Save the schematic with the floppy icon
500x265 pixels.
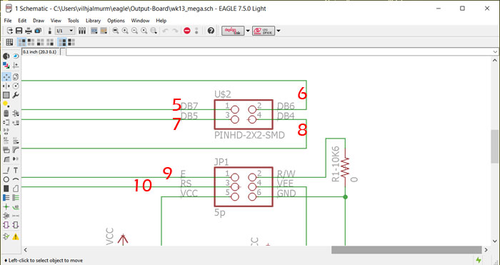tap(19, 31)
